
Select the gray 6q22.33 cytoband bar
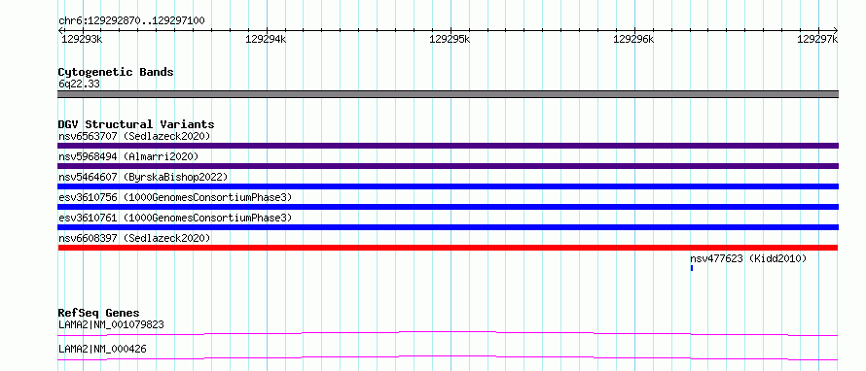(448, 94)
